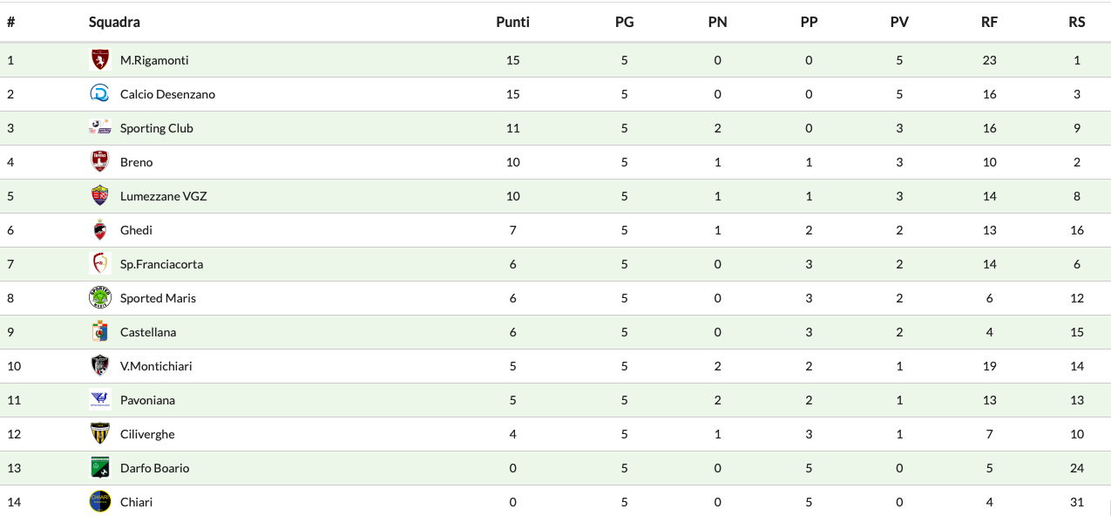Image resolution: width=1111 pixels, height=516 pixels.
Task: Click the Sp.Franciacorta team logo
Action: pos(100,264)
